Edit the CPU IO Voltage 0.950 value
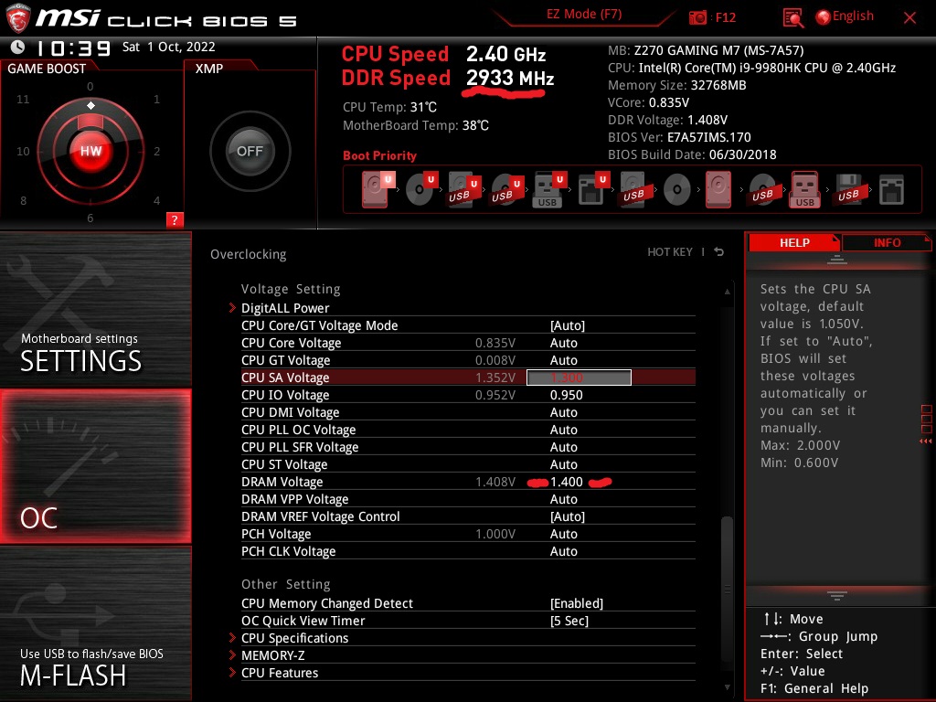The image size is (936, 702). click(566, 395)
